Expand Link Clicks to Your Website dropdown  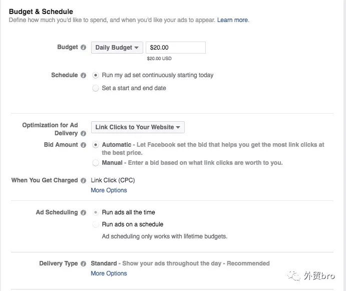(x=138, y=127)
